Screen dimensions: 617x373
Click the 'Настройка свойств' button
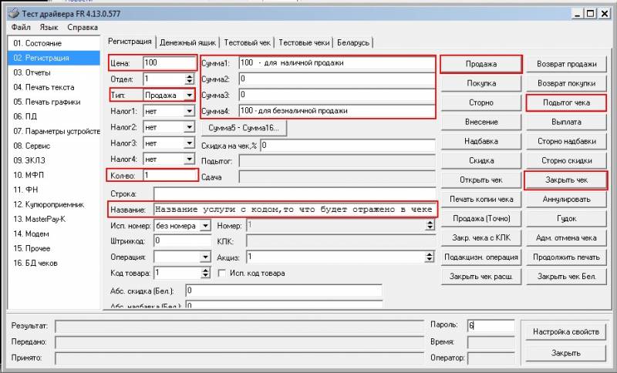tap(565, 332)
